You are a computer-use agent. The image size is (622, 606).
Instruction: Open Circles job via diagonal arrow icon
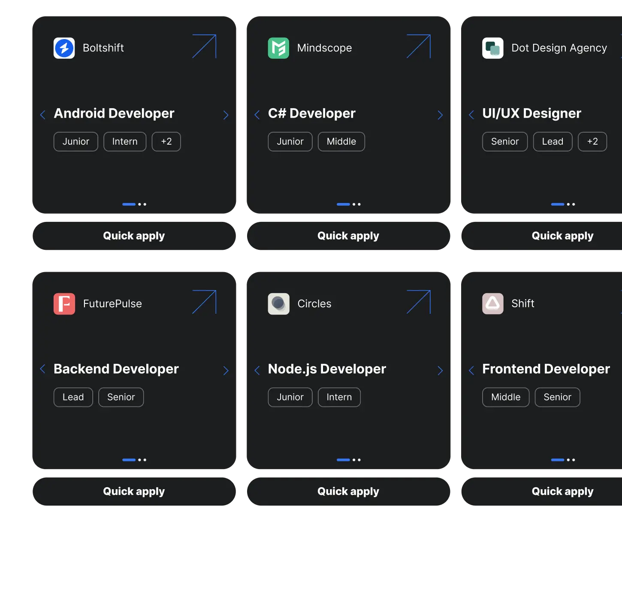(418, 302)
